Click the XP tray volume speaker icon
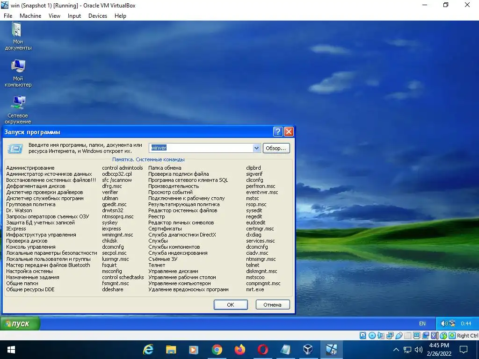Screen dimensions: 479x359 click(444, 323)
